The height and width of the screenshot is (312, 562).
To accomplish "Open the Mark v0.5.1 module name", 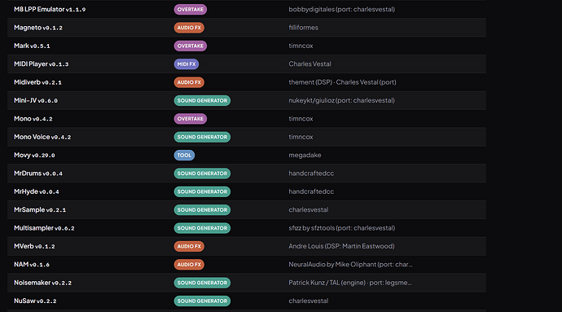I will (x=32, y=46).
